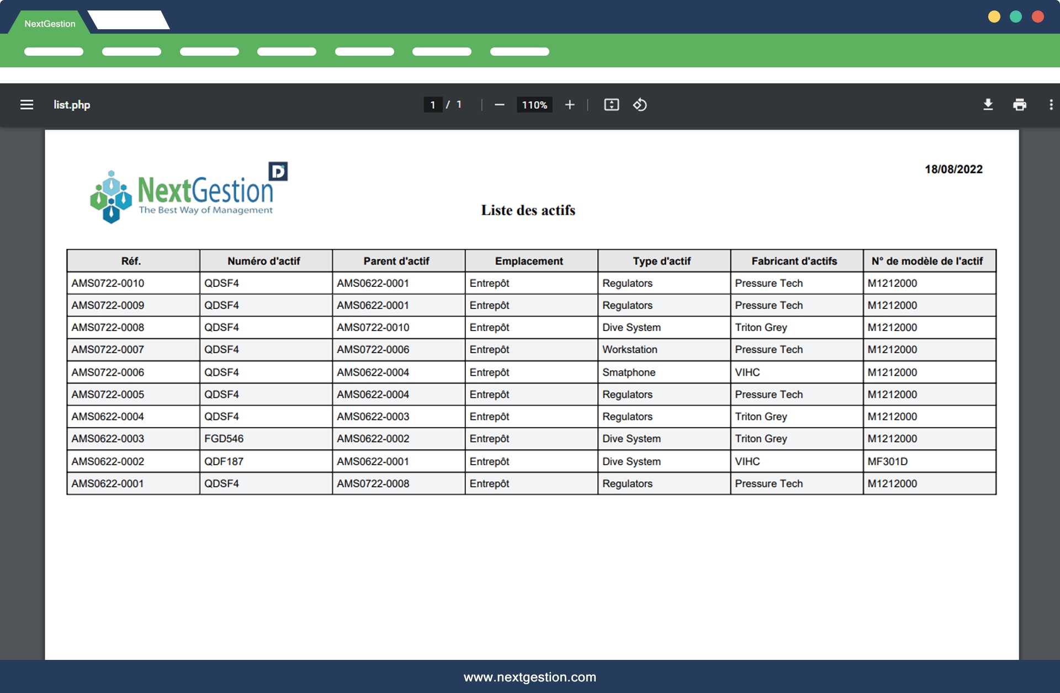Click the NextGestion logo image
The height and width of the screenshot is (693, 1060).
point(188,193)
